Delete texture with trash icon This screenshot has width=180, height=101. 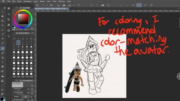31,97
